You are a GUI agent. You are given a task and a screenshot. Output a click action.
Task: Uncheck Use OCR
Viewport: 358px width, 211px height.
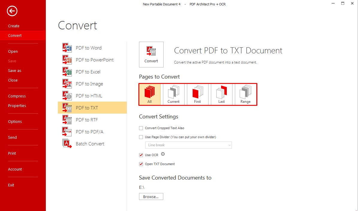(x=141, y=155)
